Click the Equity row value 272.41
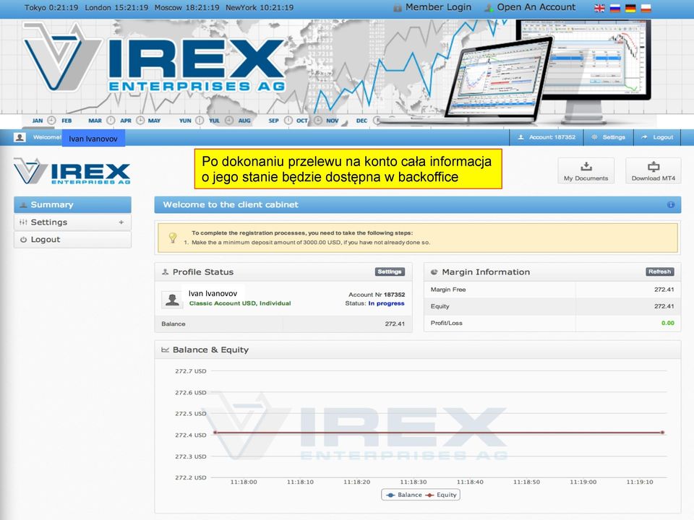 (664, 306)
